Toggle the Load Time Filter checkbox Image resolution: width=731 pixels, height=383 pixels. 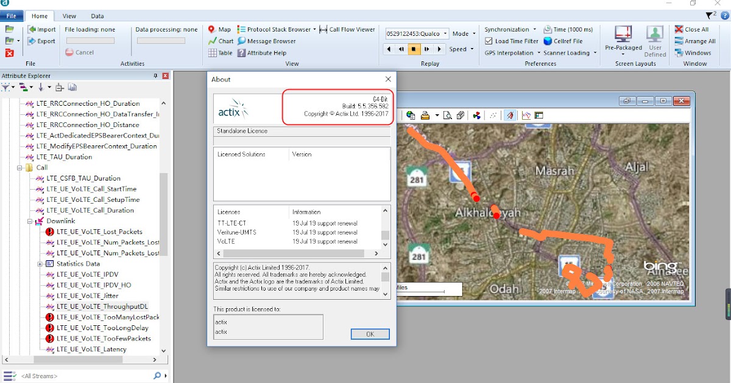point(489,41)
